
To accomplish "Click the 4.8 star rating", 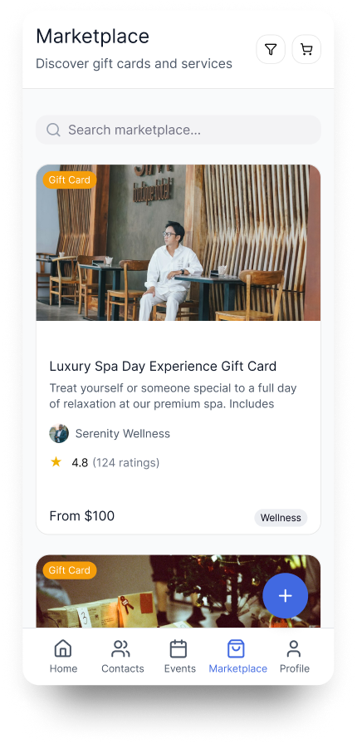I will pyautogui.click(x=69, y=462).
